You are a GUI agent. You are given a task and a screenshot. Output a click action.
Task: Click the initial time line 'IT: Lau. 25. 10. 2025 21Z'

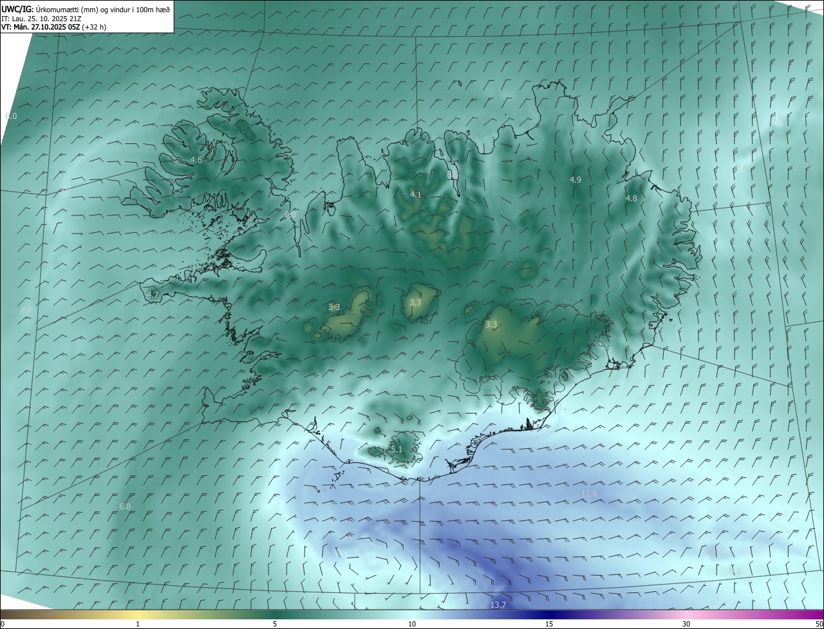(41, 18)
